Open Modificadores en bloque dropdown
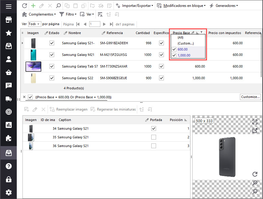 pyautogui.click(x=181, y=6)
